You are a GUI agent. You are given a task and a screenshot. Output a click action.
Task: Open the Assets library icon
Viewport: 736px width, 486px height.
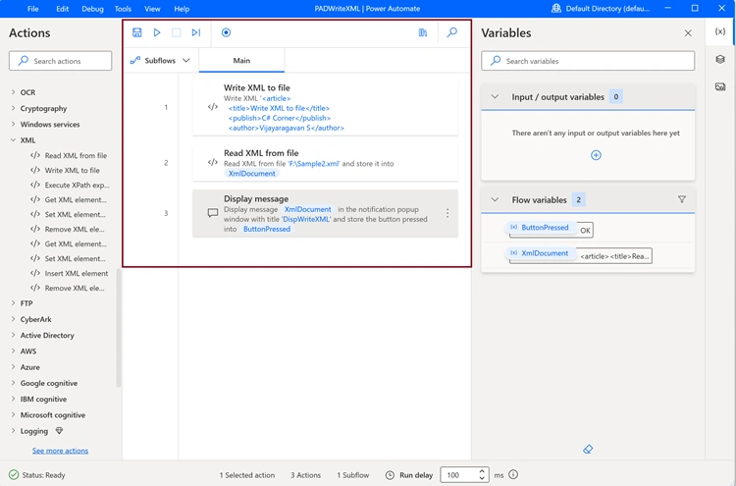pos(423,32)
